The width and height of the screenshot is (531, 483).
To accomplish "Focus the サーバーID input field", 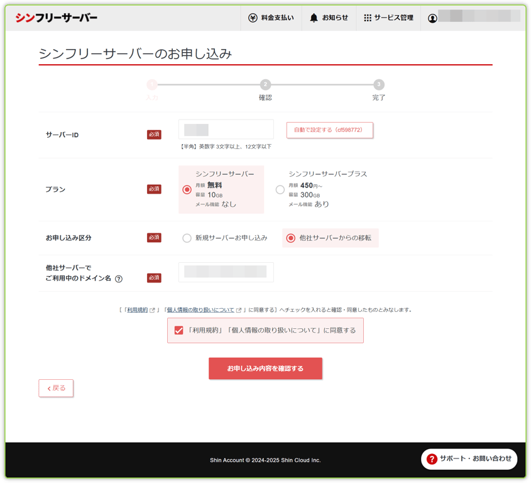I will pos(226,129).
